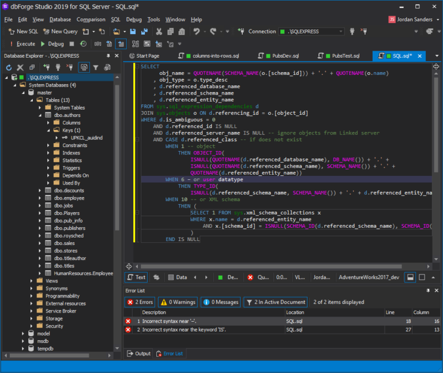Image resolution: width=443 pixels, height=373 pixels.
Task: Collapse the Keys folder under dbo.authors
Action: coord(48,130)
